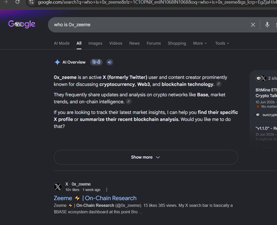Open the Tools dropdown
This screenshot has width=277, height=225.
click(222, 43)
